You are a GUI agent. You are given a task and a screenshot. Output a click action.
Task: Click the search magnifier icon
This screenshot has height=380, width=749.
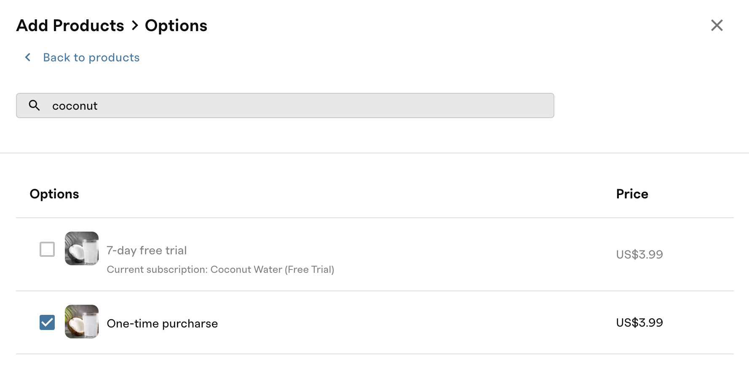pos(35,106)
